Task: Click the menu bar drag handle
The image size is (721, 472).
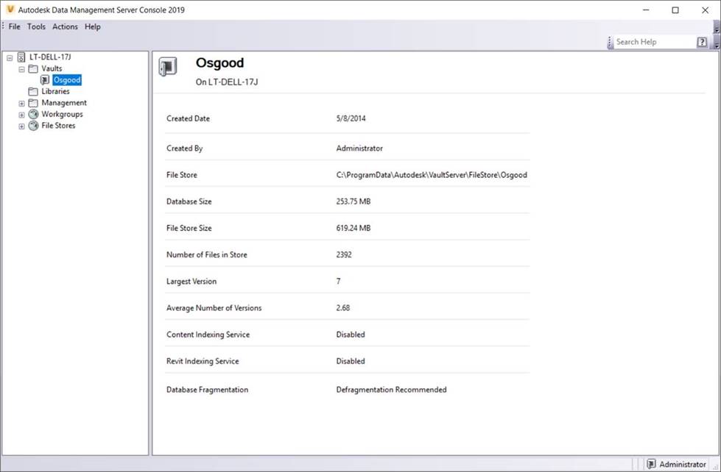Action: click(x=3, y=26)
